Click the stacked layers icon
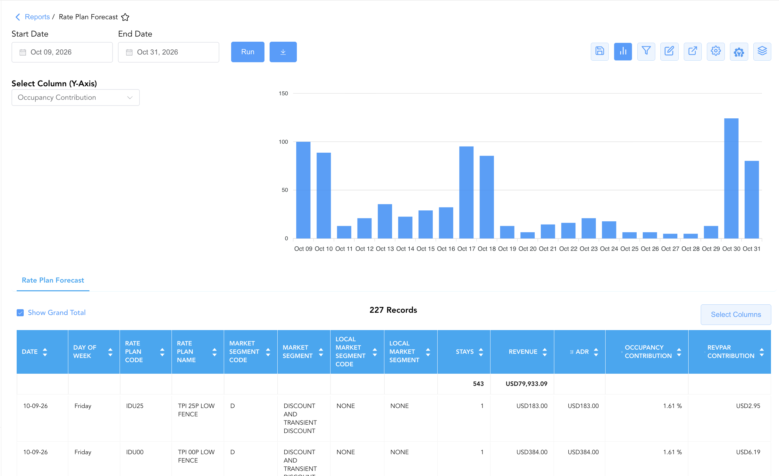 click(x=762, y=51)
